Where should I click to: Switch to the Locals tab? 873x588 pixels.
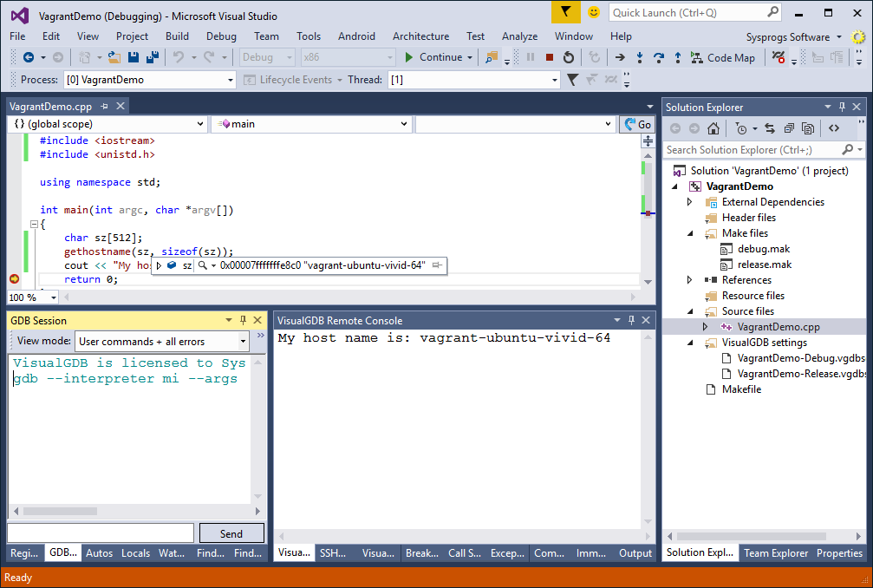tap(135, 553)
